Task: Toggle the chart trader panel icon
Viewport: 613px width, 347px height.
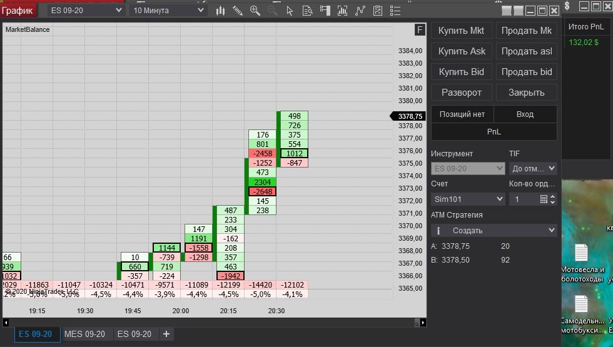Action: click(325, 11)
